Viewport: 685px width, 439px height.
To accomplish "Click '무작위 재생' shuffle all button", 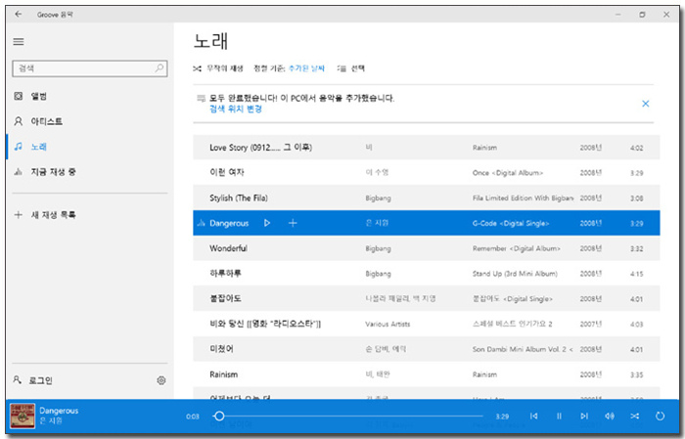I will (223, 68).
